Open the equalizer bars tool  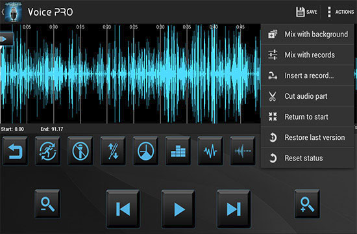pos(178,151)
